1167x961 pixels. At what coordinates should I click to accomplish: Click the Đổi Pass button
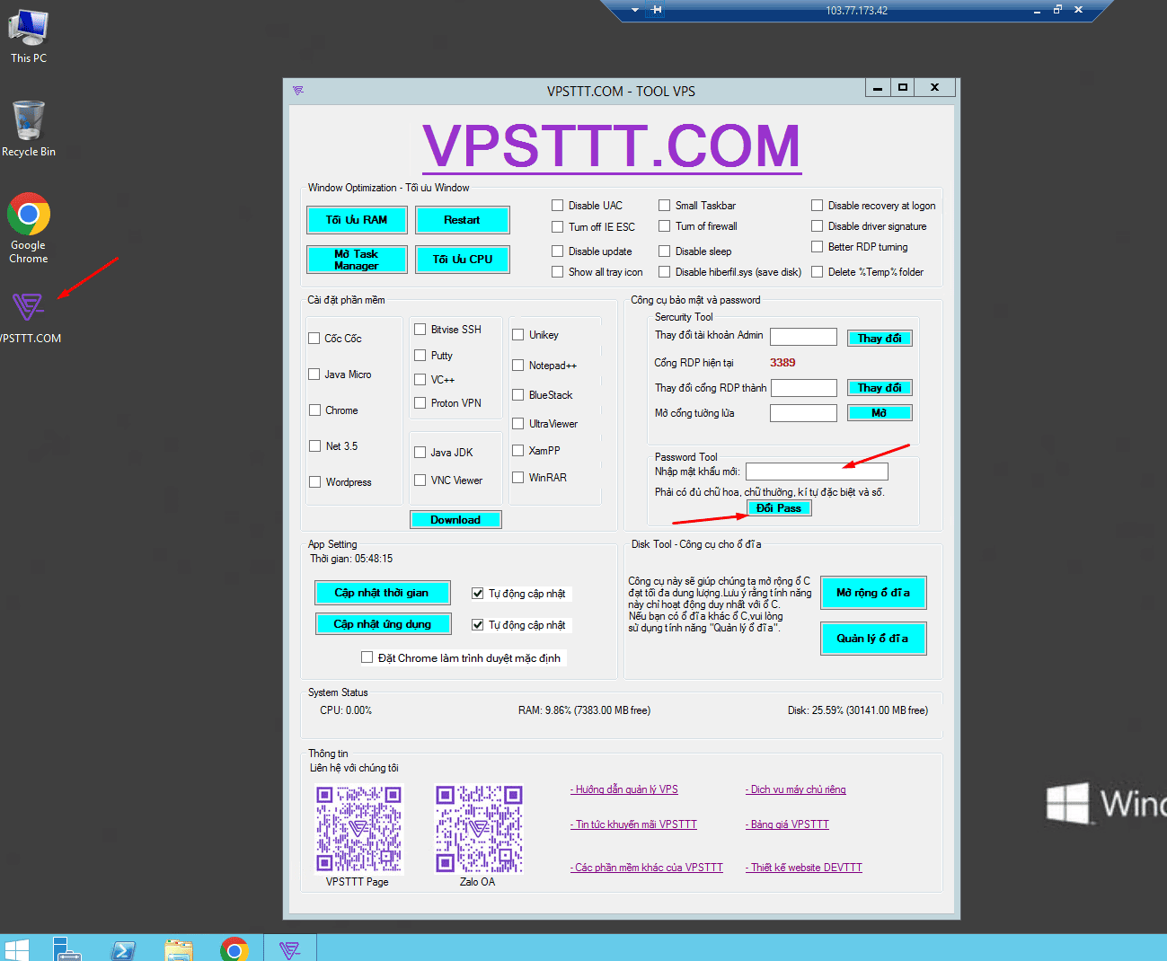[x=779, y=508]
